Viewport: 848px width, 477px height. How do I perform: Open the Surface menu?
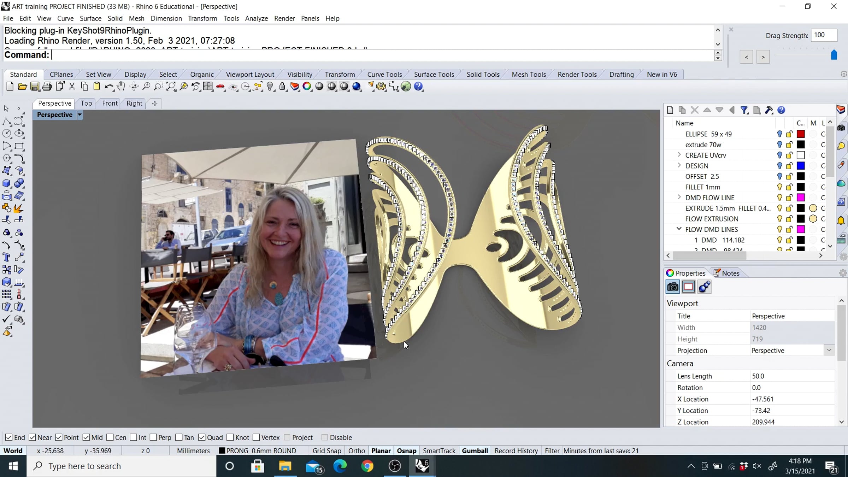click(x=90, y=18)
